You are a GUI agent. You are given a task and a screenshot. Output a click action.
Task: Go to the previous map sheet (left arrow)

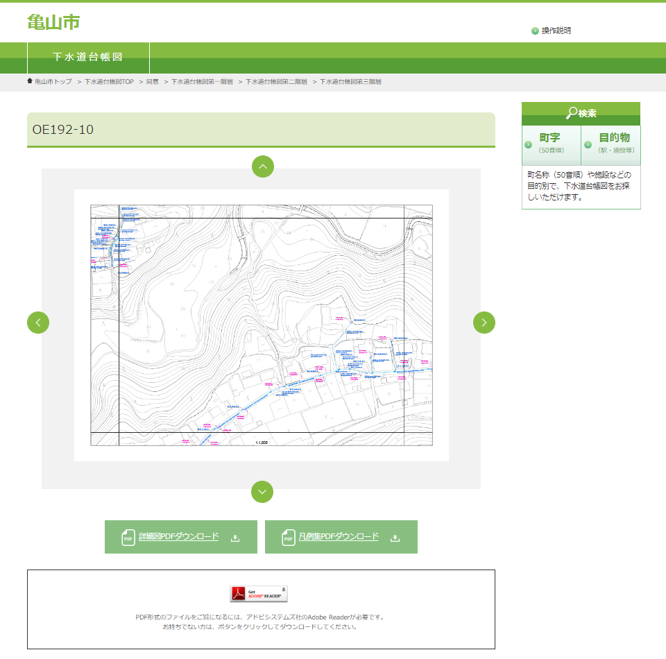[38, 323]
